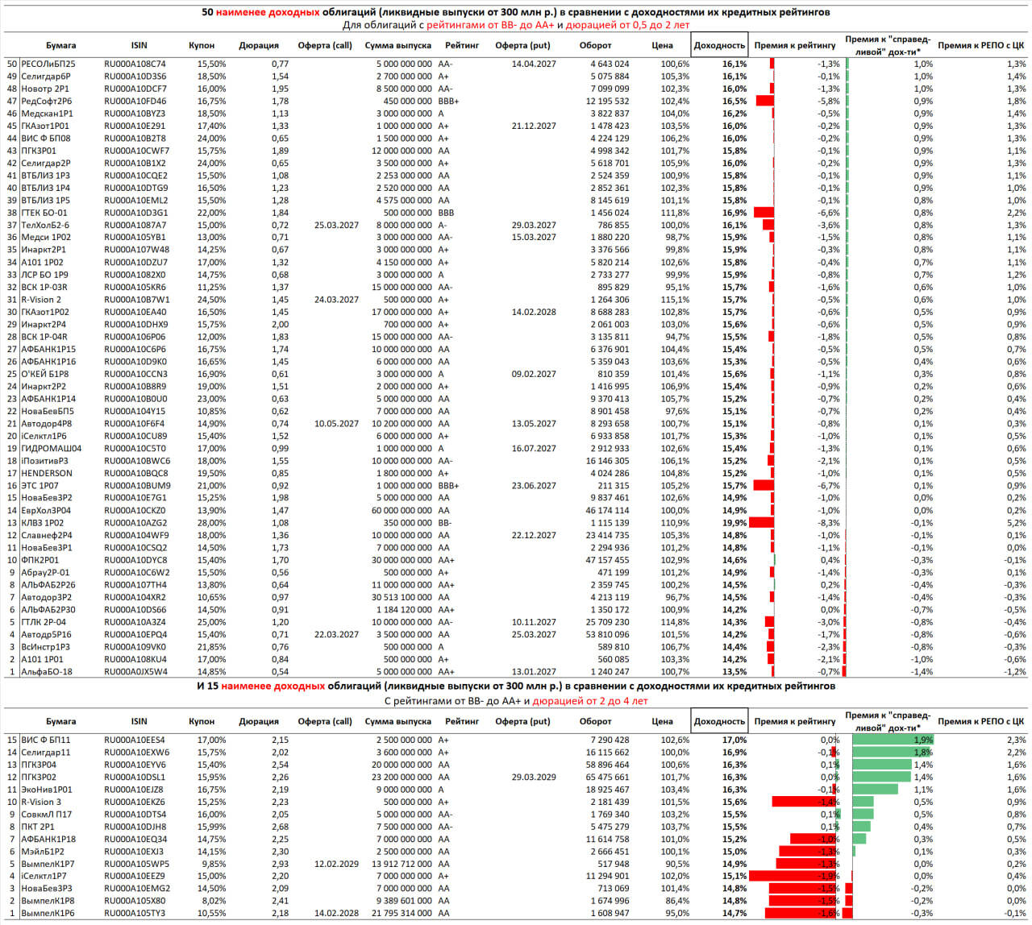Click yield value 19,9% for КЛВЗ 1Р02
1032x925 pixels.
734,523
